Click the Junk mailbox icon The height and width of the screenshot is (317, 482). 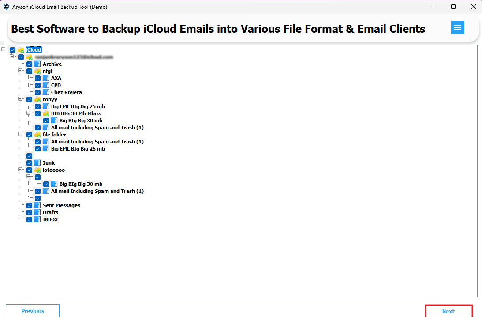pos(37,163)
